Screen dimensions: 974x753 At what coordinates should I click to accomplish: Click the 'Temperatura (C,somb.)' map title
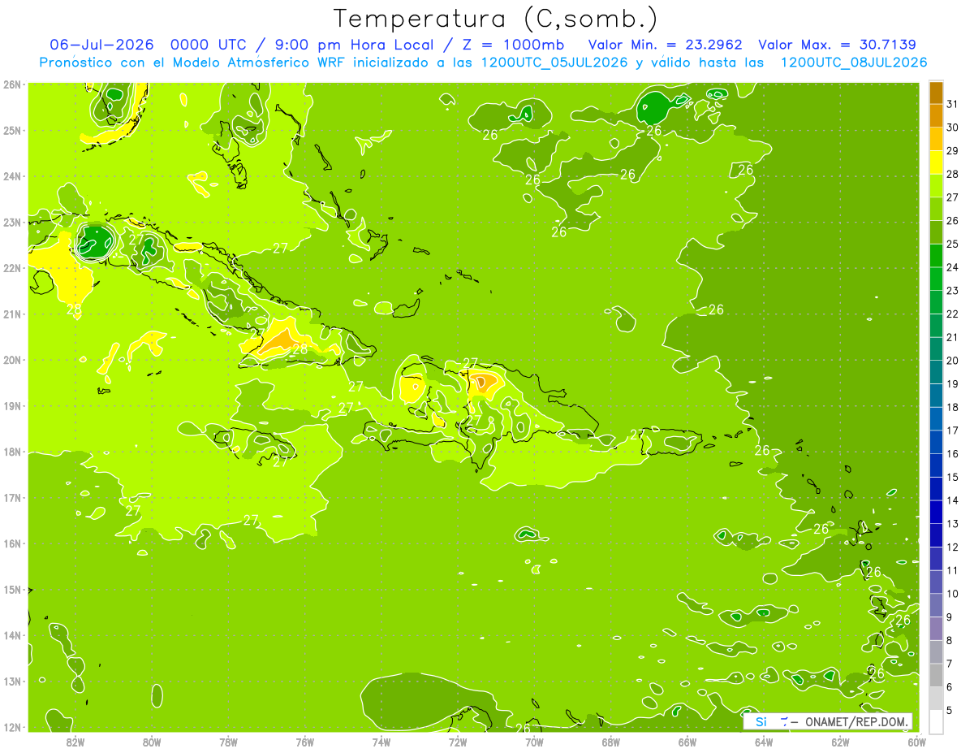496,19
